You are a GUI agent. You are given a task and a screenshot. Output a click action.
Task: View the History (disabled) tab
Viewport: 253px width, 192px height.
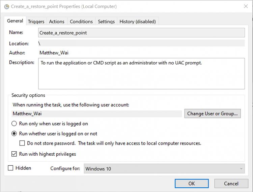point(138,22)
